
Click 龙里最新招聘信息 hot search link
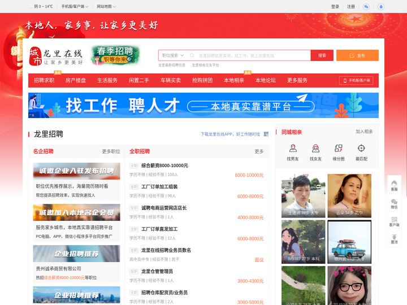coord(172,65)
